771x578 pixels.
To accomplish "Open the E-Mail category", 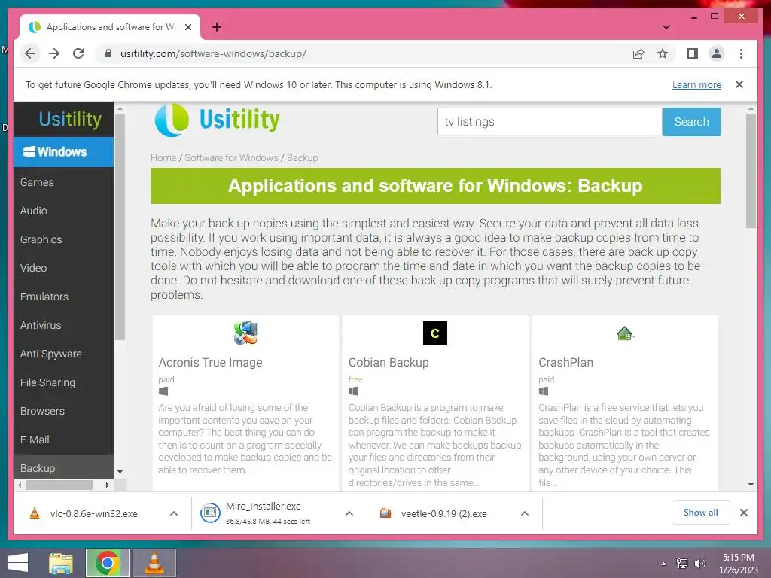I will pyautogui.click(x=35, y=440).
